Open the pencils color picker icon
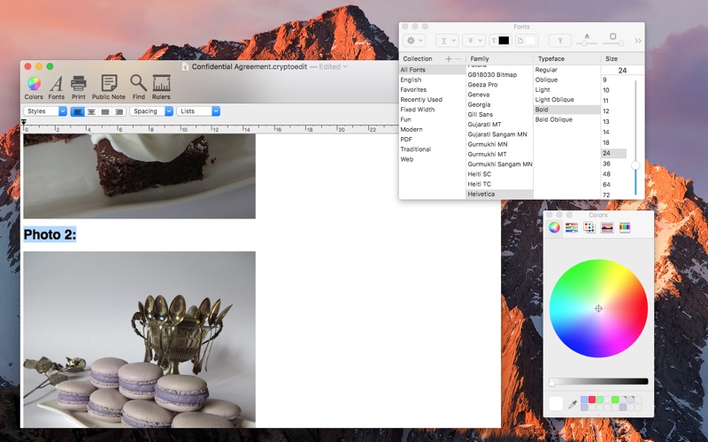 click(625, 227)
